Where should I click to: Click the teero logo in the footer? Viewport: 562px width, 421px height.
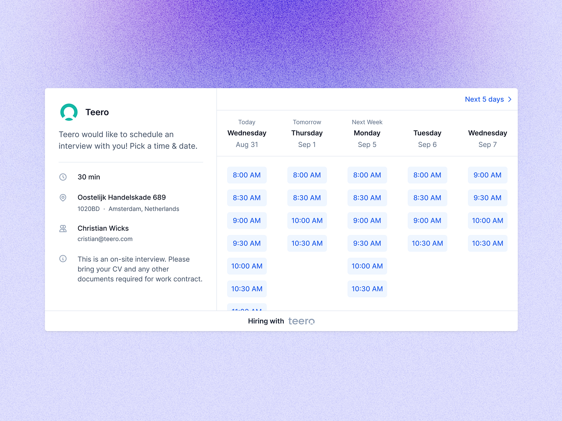pyautogui.click(x=301, y=321)
